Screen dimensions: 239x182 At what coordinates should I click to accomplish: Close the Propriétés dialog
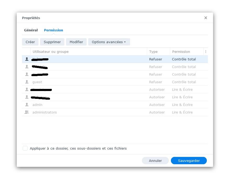click(x=205, y=18)
